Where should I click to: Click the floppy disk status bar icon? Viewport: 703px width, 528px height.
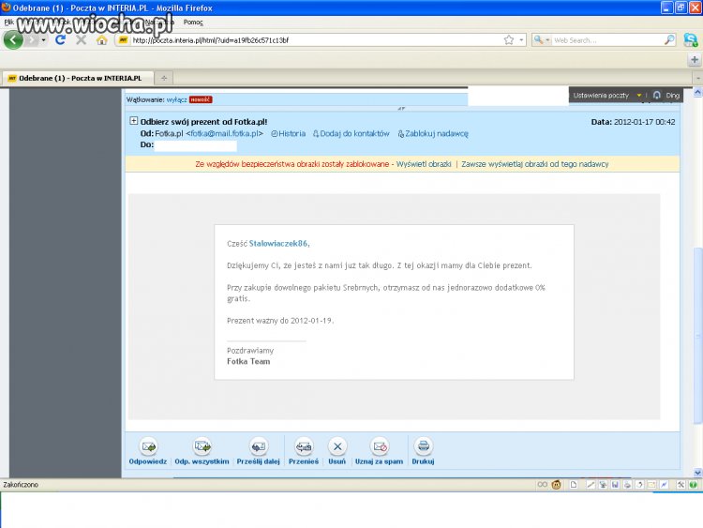(x=615, y=485)
